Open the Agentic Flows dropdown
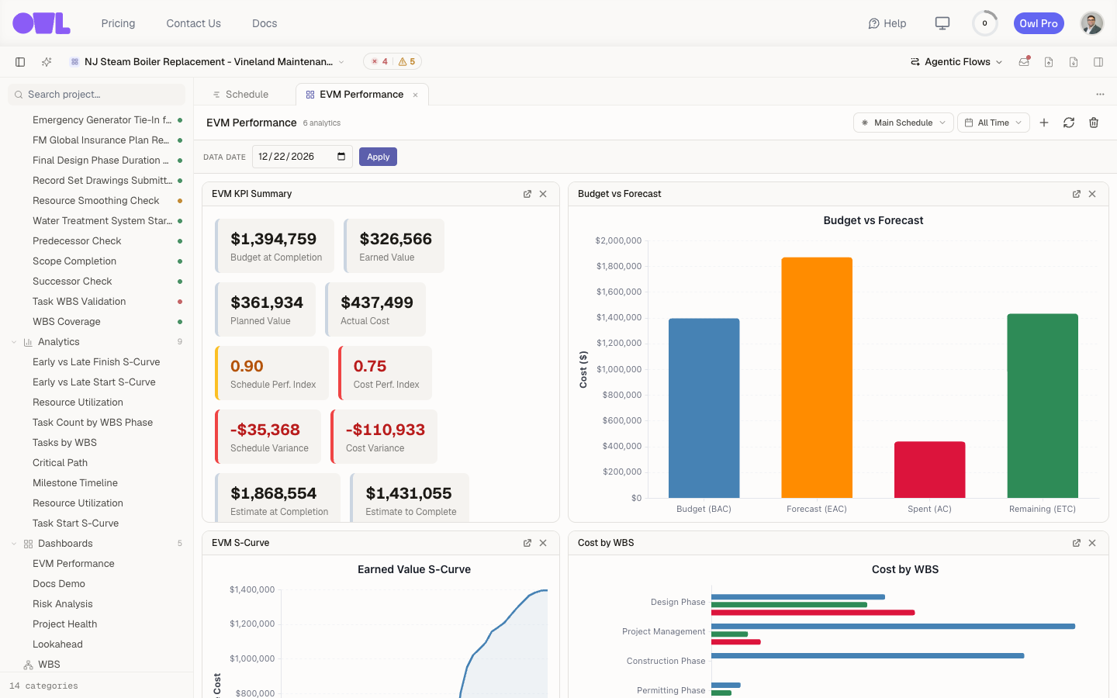Image resolution: width=1117 pixels, height=698 pixels. [x=956, y=62]
